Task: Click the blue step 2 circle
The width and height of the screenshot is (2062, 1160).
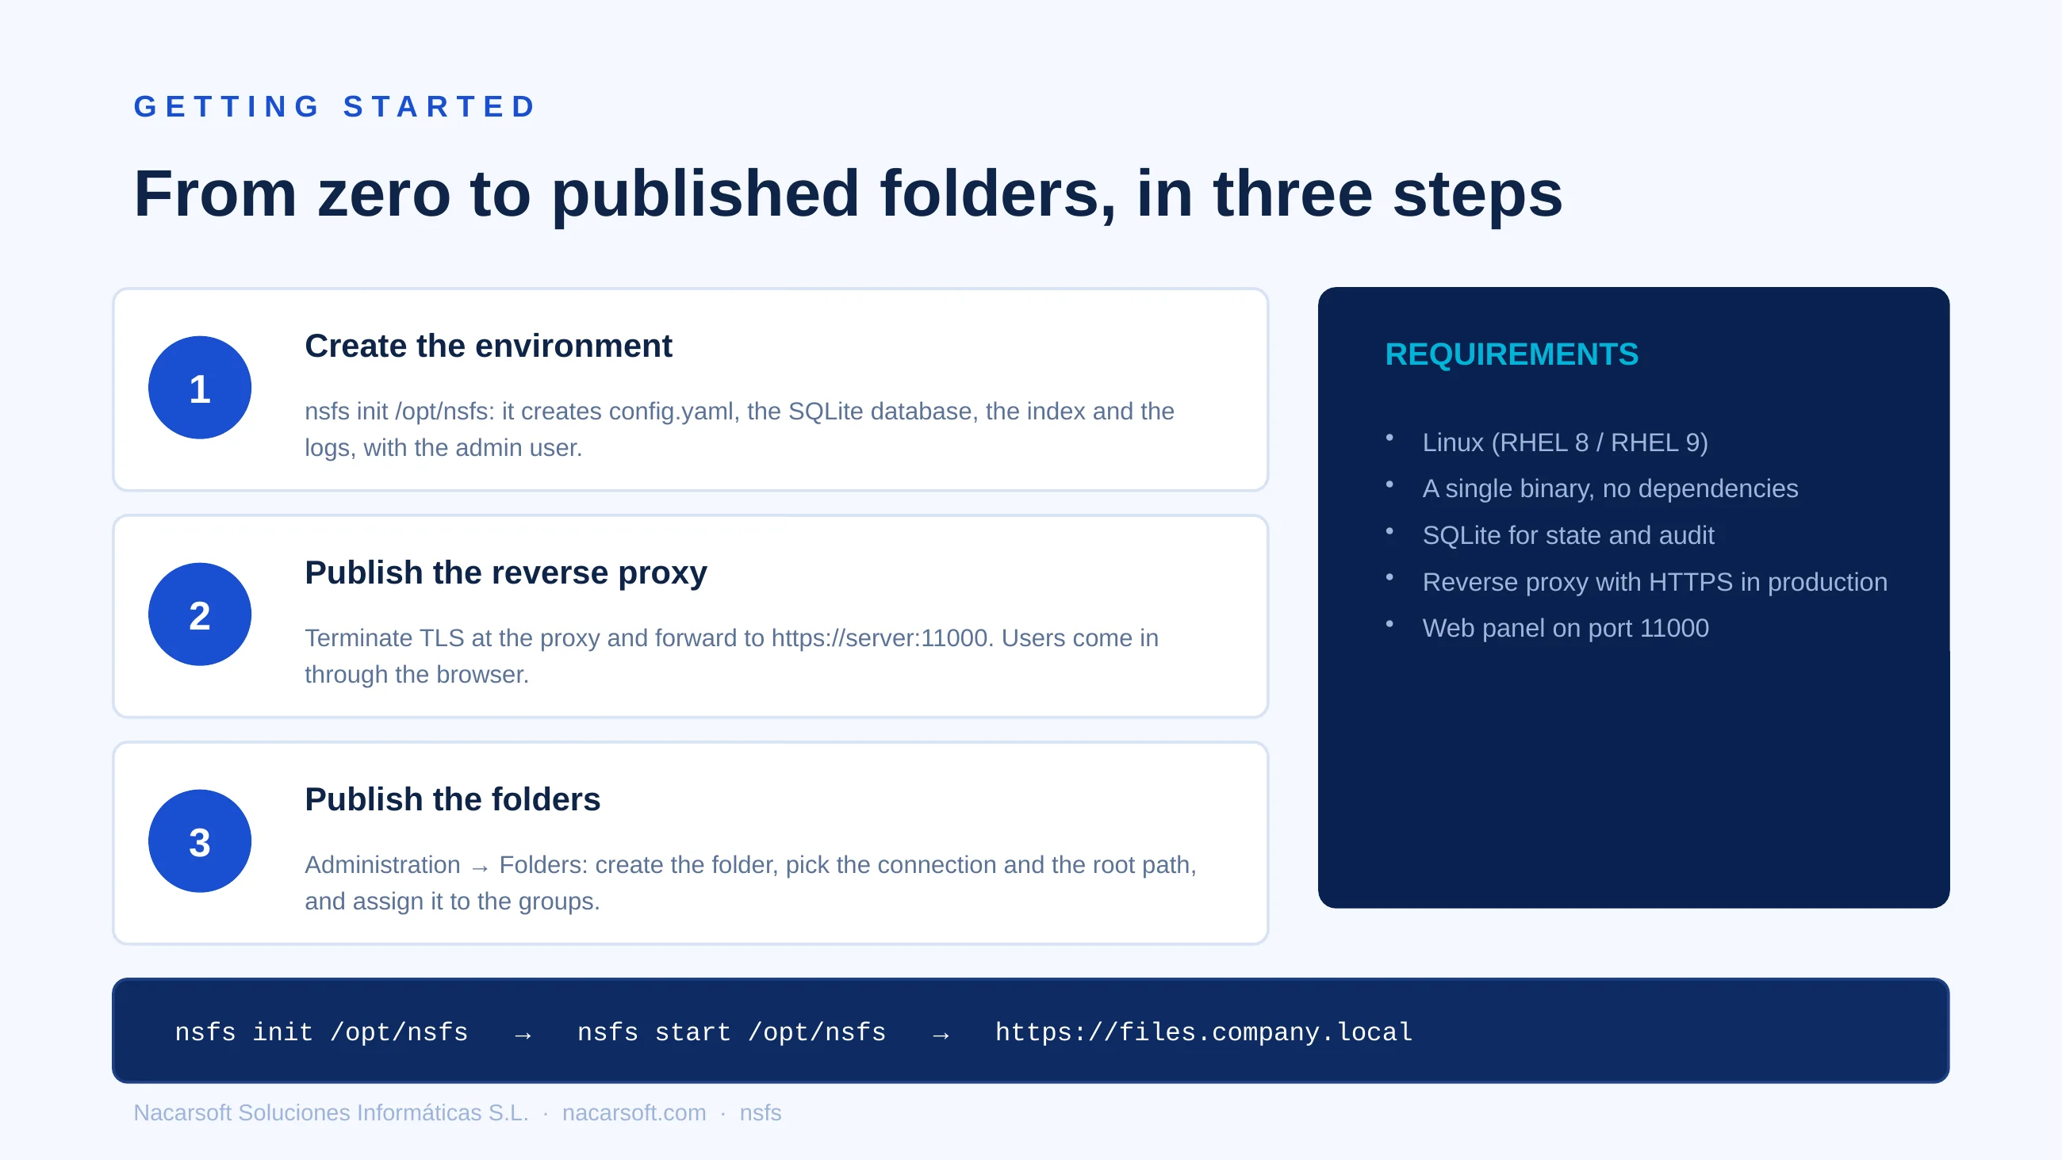Action: (199, 614)
